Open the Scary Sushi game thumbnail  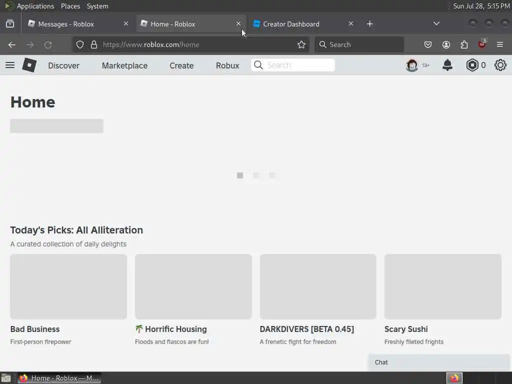tap(443, 286)
